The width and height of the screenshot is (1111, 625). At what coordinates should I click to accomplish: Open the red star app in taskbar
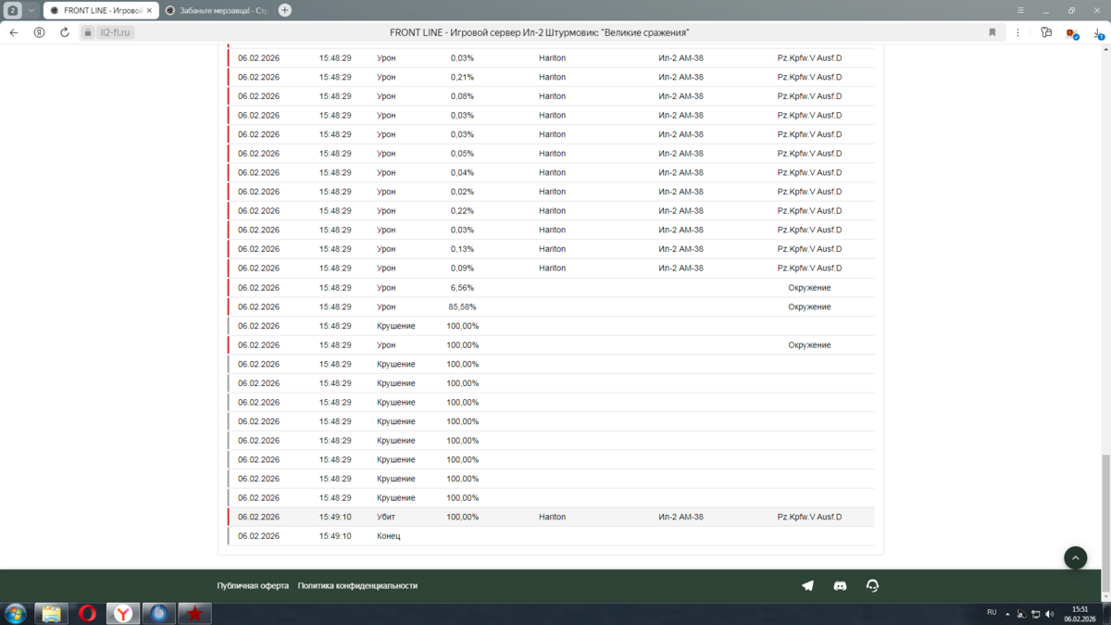194,613
